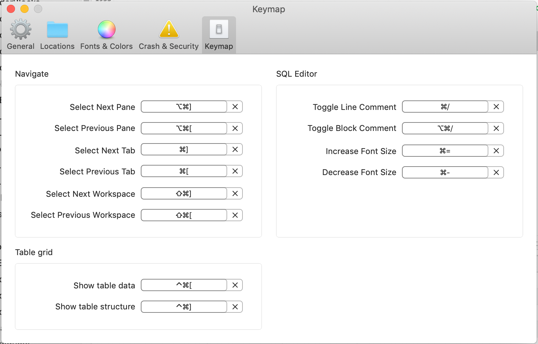The image size is (538, 344).
Task: Edit the Toggle Line Comment shortcut field
Action: pos(445,107)
